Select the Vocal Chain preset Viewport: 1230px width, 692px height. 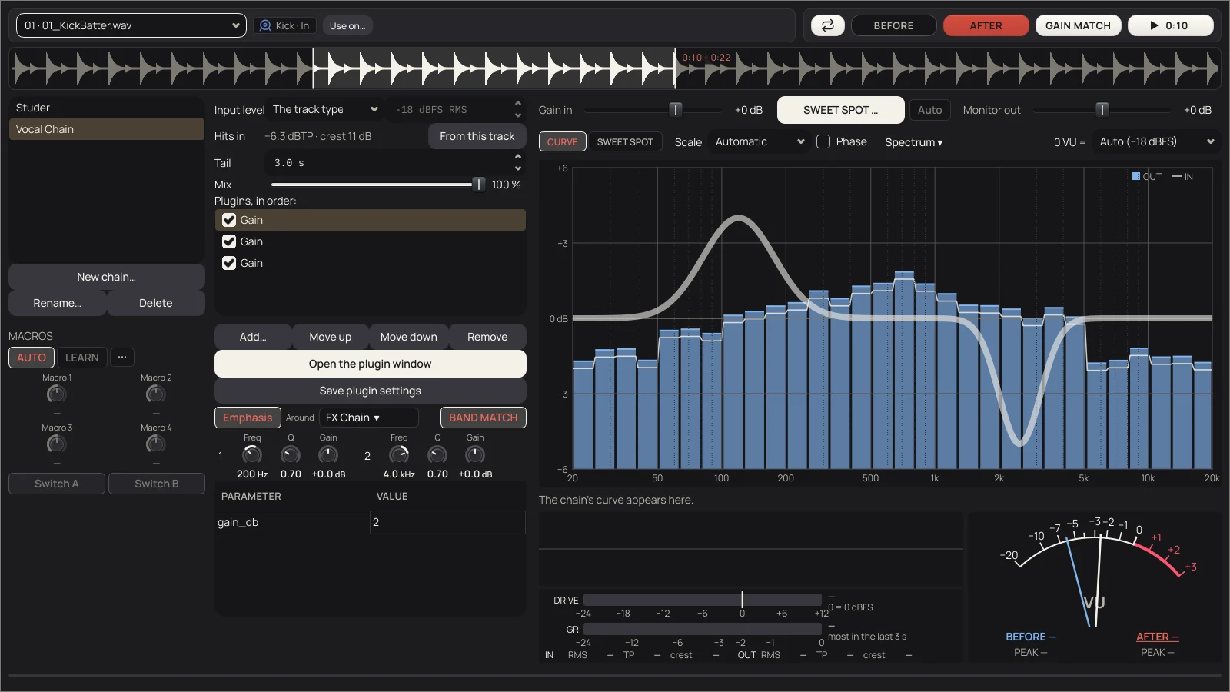(106, 129)
